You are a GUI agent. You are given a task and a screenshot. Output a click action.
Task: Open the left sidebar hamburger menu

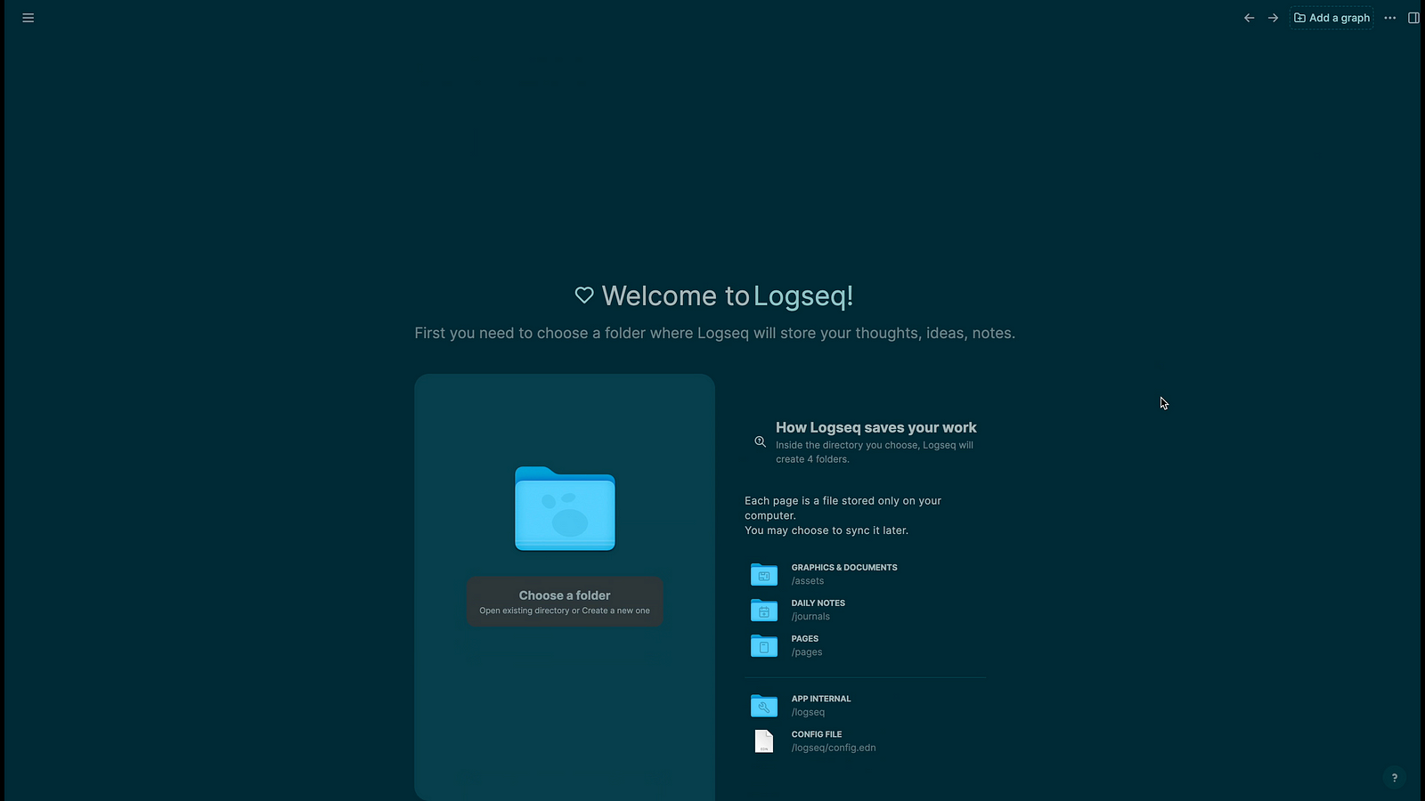click(28, 18)
